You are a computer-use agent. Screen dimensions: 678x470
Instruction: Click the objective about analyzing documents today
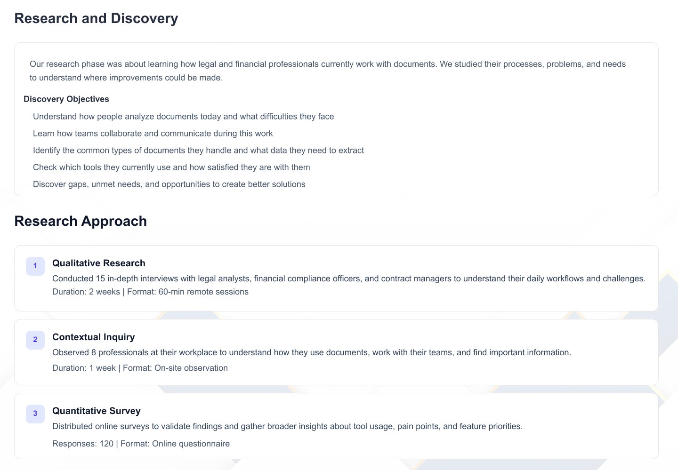(x=183, y=117)
